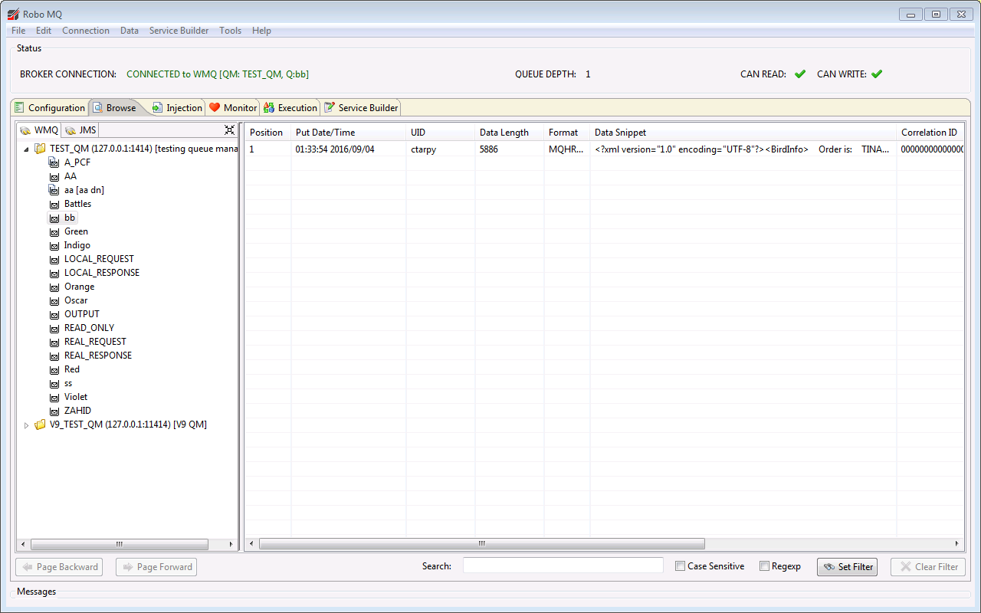
Task: Toggle the Regexp checkbox
Action: coord(764,566)
